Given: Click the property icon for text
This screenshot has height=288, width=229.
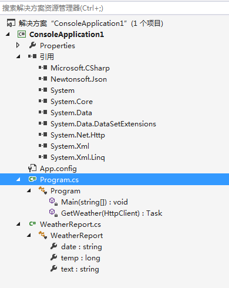Looking at the screenshot, I should (x=53, y=269).
